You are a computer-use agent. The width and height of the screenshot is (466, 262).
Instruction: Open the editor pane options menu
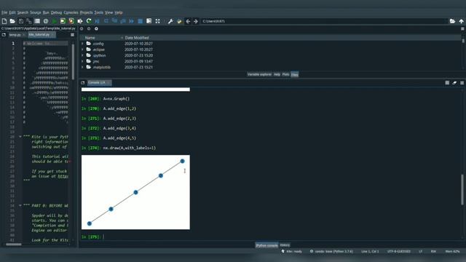coord(72,35)
